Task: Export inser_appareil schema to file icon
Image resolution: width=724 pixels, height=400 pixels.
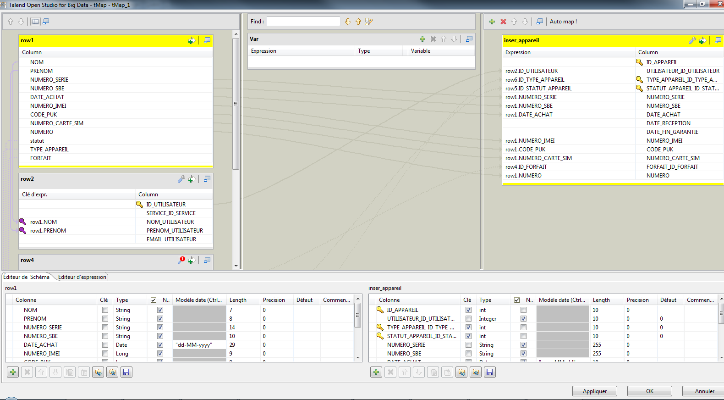Action: click(x=476, y=372)
